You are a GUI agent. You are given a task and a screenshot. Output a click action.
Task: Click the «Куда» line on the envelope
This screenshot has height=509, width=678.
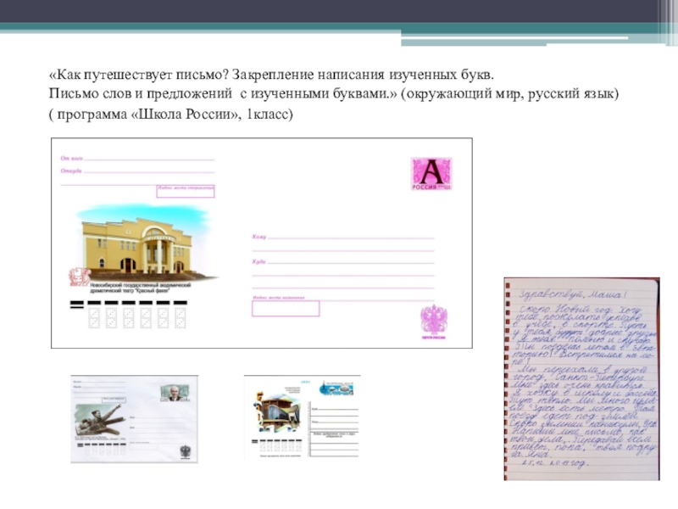tap(343, 262)
